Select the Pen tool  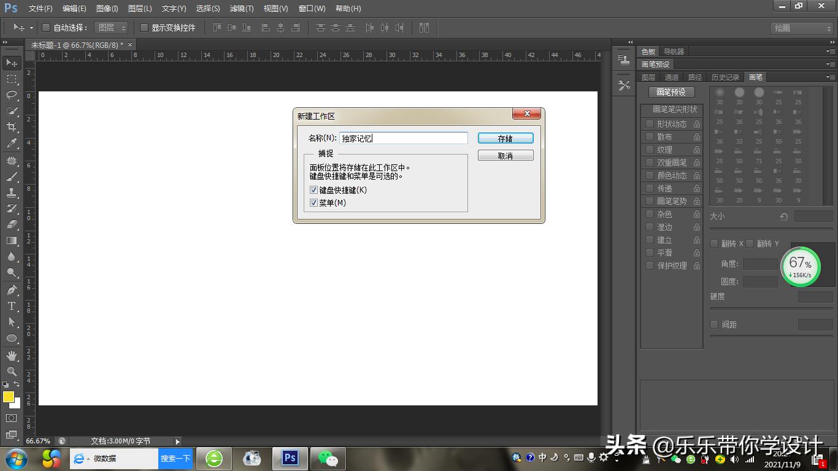[12, 290]
